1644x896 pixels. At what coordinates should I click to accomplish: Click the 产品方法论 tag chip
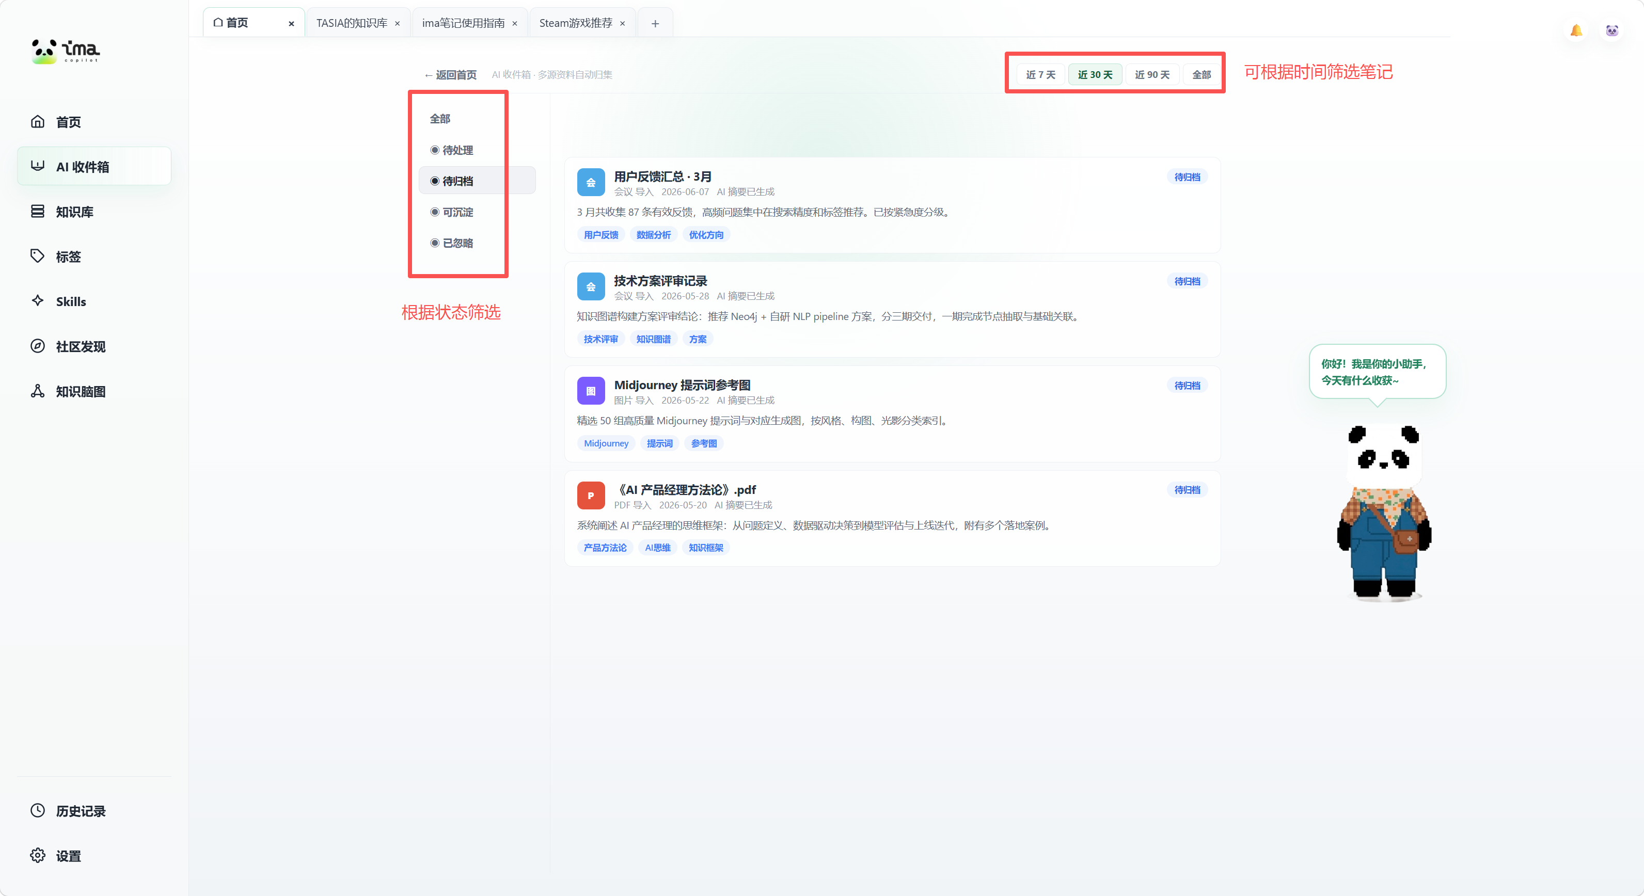605,548
